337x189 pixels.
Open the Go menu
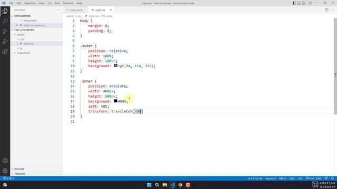click(49, 3)
